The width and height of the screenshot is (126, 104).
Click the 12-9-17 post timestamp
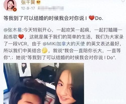coord(28,8)
